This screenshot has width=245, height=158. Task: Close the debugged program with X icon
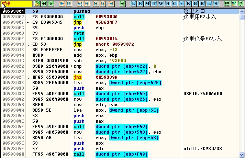(51, 3)
